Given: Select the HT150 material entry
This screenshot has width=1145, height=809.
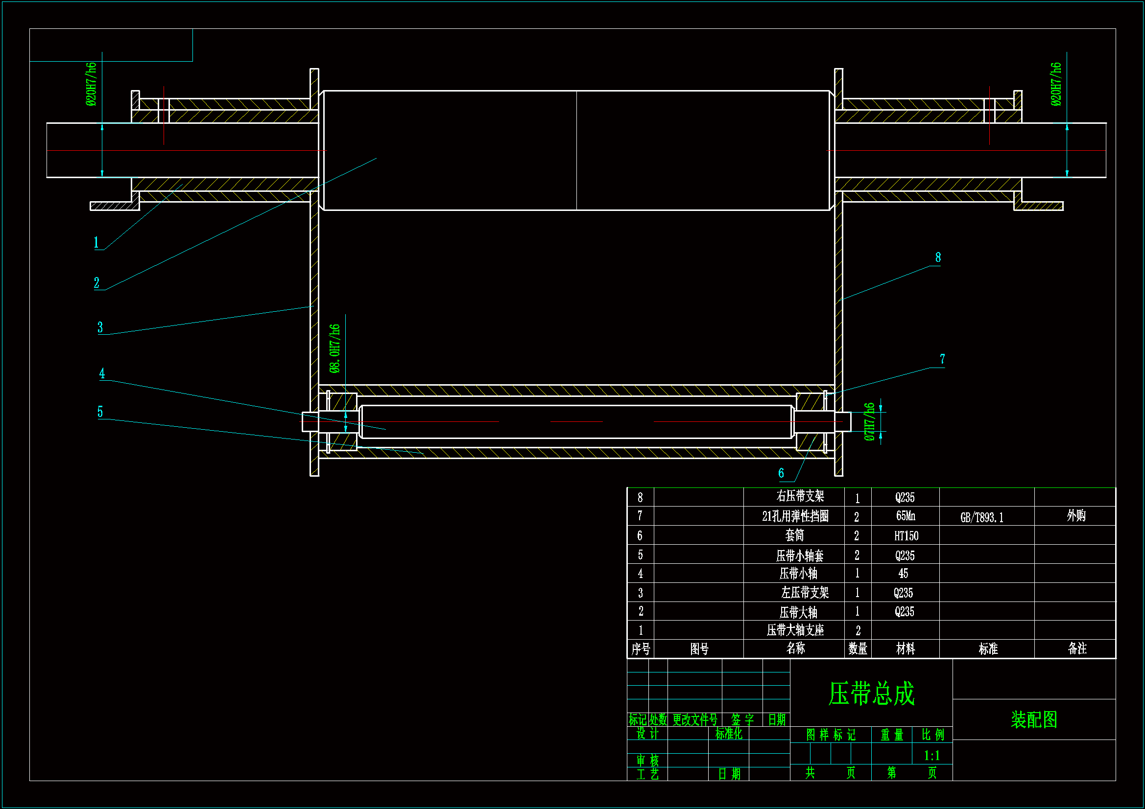Looking at the screenshot, I should point(906,536).
